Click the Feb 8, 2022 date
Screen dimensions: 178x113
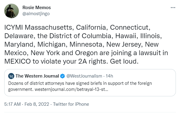(x=37, y=104)
